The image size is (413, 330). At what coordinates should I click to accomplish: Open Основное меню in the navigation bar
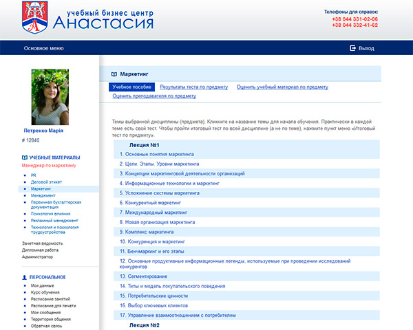pyautogui.click(x=43, y=48)
